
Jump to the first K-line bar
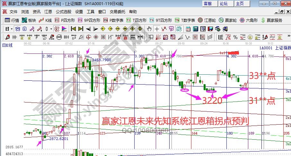[74, 29]
